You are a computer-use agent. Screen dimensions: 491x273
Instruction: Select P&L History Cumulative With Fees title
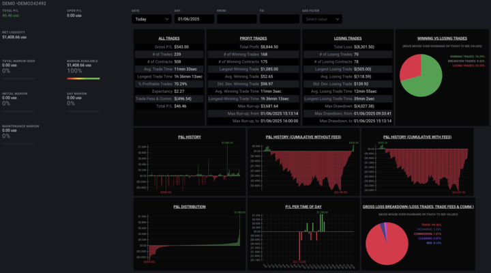click(417, 137)
